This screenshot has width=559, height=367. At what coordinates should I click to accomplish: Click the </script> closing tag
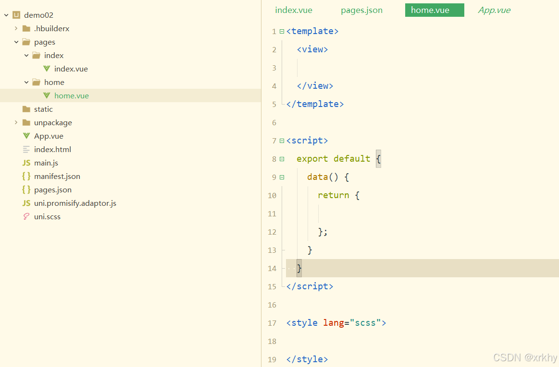point(310,286)
